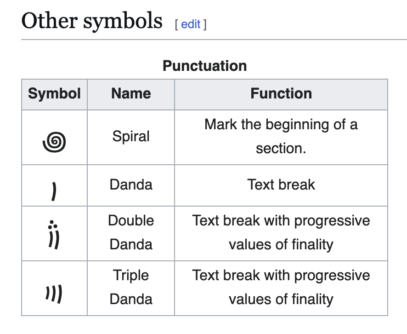Click the Punctuation table caption

[204, 66]
